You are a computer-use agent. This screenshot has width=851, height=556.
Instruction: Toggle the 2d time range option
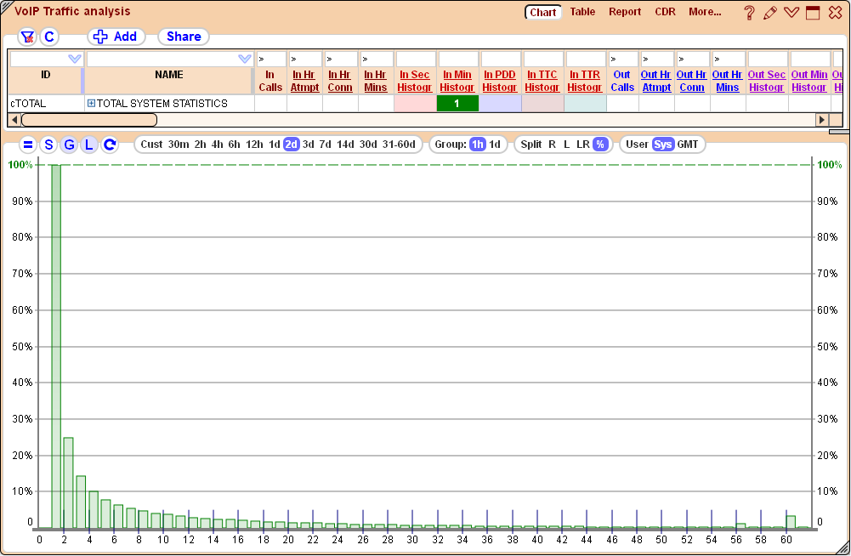tap(290, 145)
